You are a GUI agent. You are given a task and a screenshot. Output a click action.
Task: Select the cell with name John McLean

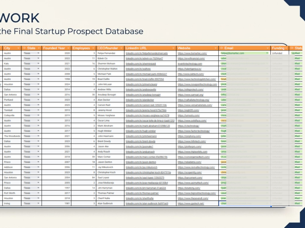point(110,84)
